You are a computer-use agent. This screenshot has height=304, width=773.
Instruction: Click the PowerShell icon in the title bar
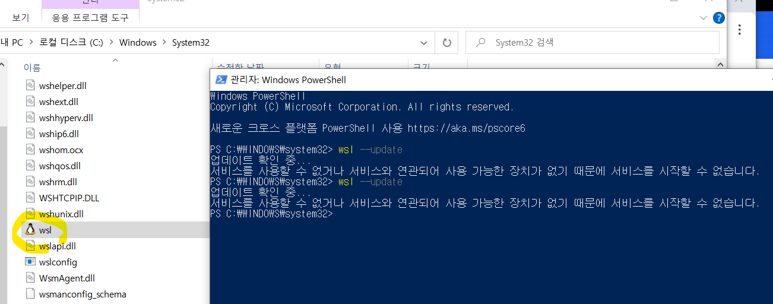(220, 80)
